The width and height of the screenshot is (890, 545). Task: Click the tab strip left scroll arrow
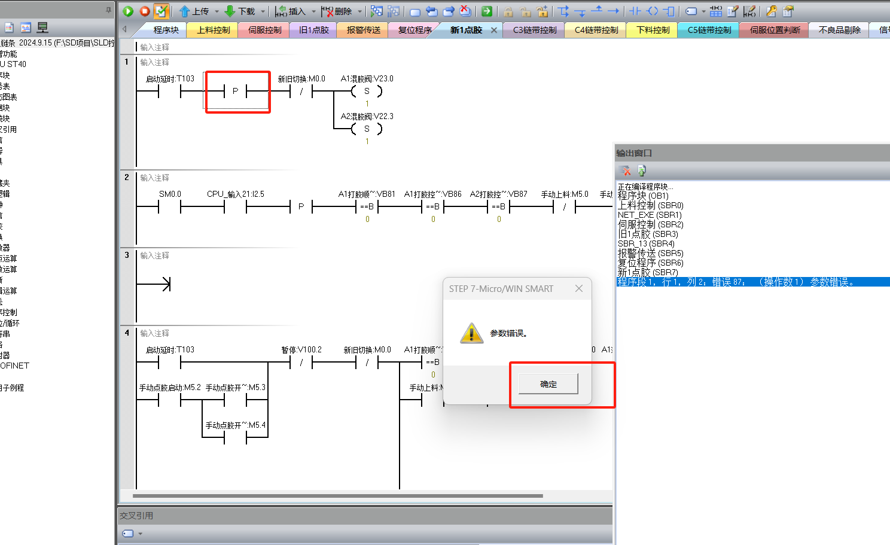click(x=124, y=29)
